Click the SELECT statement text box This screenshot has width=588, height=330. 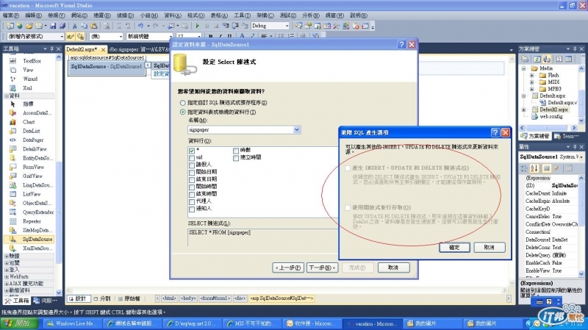click(262, 237)
